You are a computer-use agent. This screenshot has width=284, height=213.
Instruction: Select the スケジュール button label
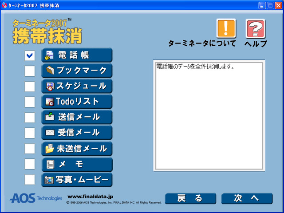[81, 86]
